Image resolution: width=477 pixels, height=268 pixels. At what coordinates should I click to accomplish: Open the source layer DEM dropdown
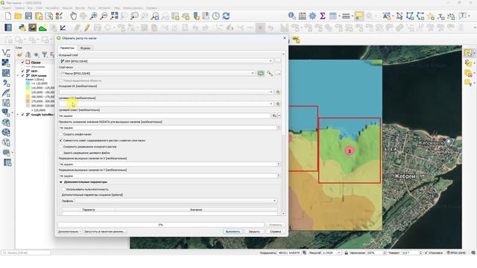[x=166, y=61]
